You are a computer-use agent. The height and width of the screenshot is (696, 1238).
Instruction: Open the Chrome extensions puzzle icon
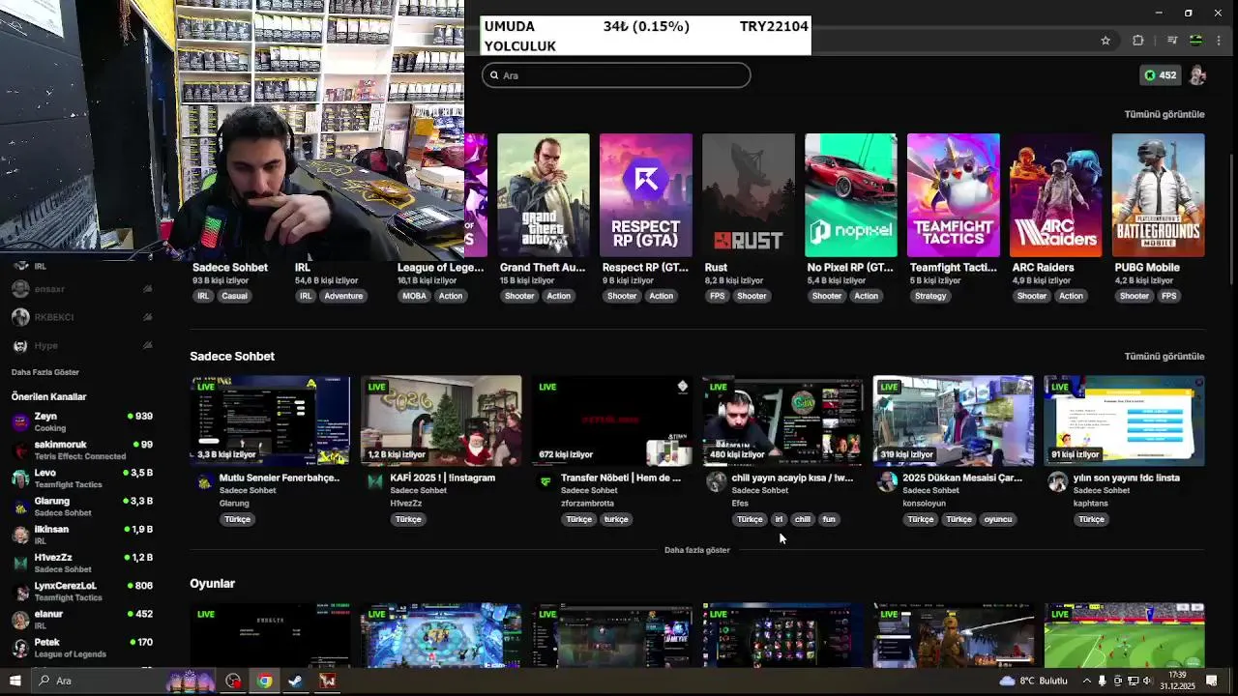pos(1137,41)
